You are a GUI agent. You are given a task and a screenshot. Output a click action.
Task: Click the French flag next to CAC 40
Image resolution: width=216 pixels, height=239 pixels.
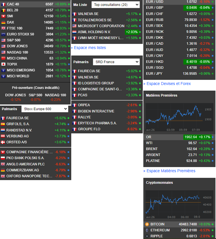click(3, 4)
